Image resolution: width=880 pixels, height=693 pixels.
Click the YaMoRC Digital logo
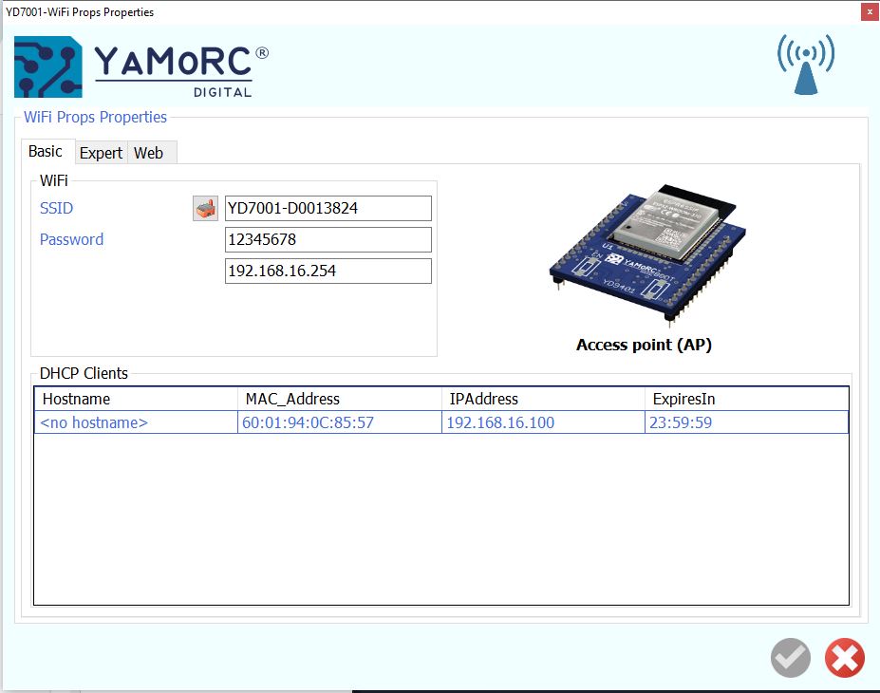(x=140, y=67)
